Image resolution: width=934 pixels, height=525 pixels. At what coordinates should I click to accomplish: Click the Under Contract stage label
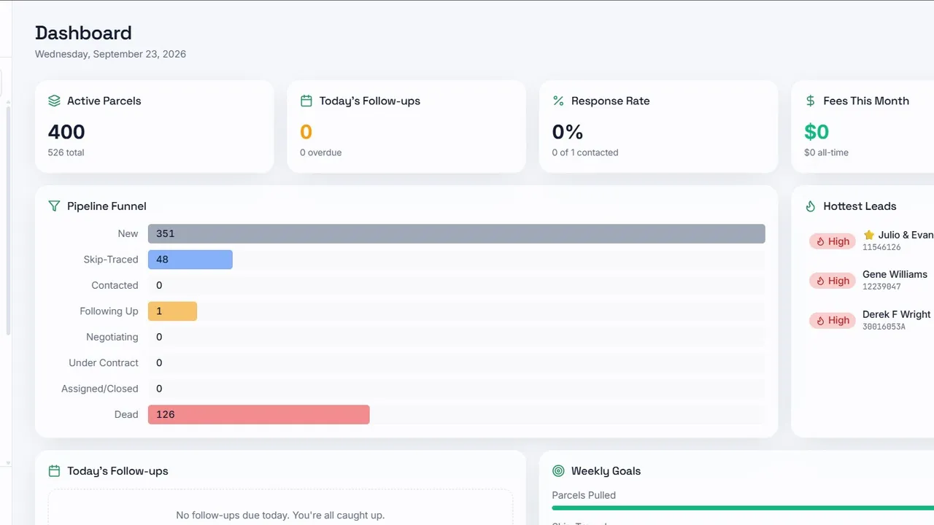pos(104,363)
